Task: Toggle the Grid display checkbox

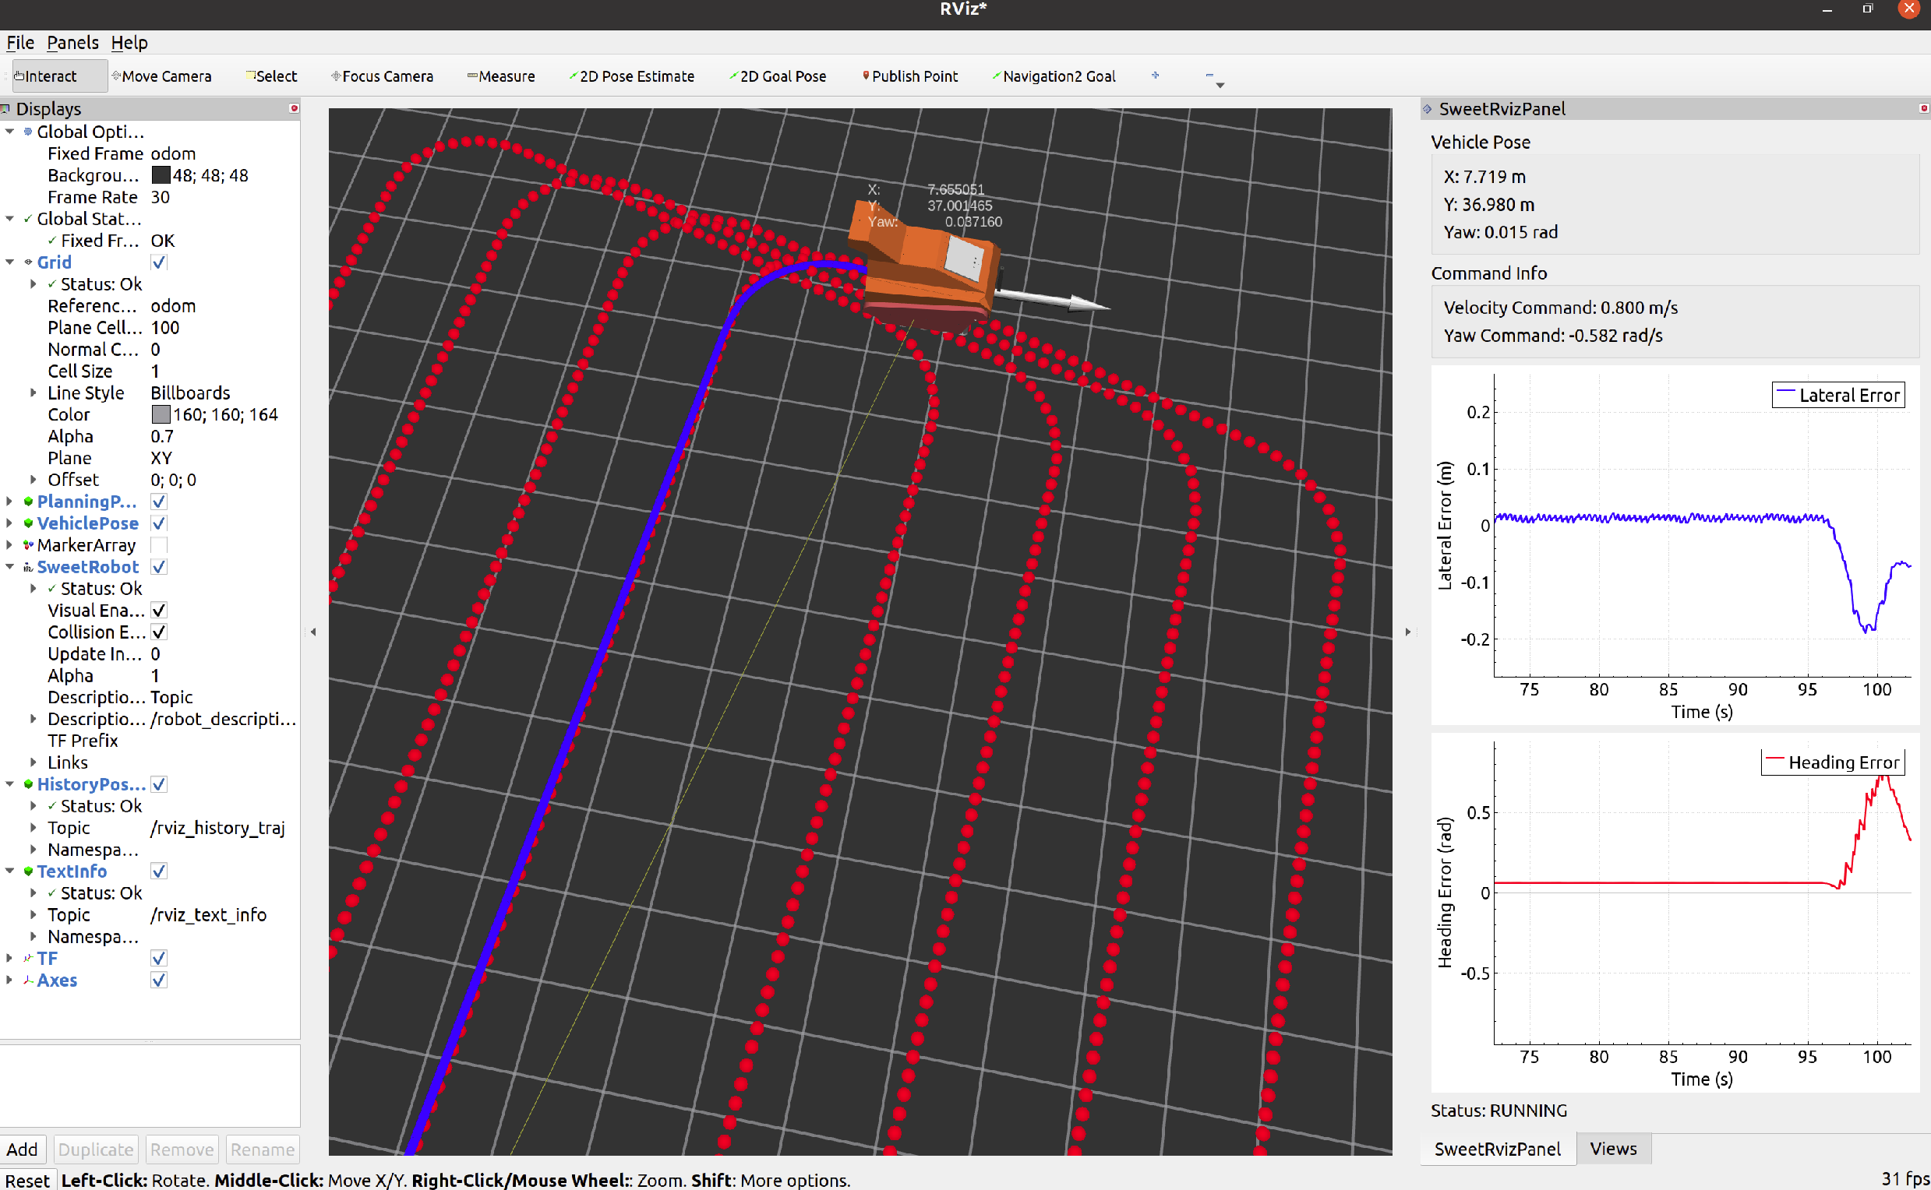Action: pyautogui.click(x=159, y=262)
